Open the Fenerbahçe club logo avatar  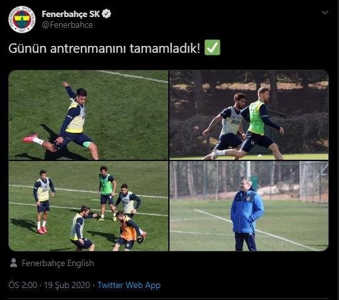[22, 19]
